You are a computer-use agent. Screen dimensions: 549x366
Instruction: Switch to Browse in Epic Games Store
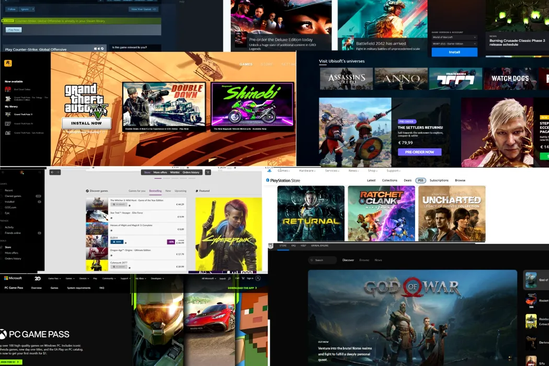tap(364, 260)
